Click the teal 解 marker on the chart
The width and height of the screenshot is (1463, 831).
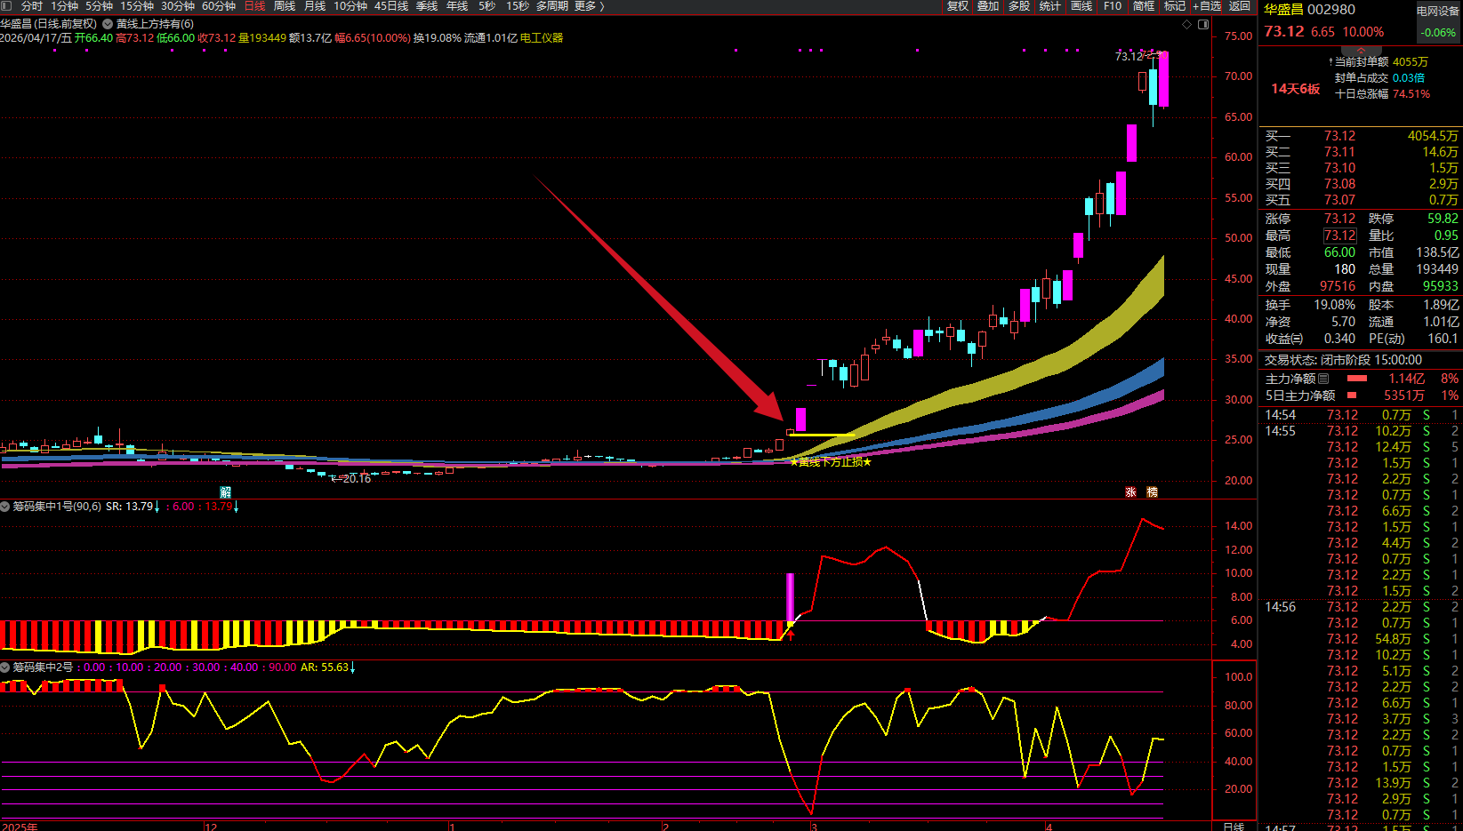[226, 492]
